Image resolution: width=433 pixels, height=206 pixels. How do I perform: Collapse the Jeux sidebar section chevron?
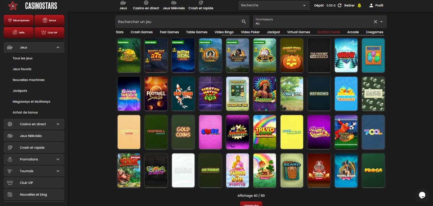[x=58, y=48]
